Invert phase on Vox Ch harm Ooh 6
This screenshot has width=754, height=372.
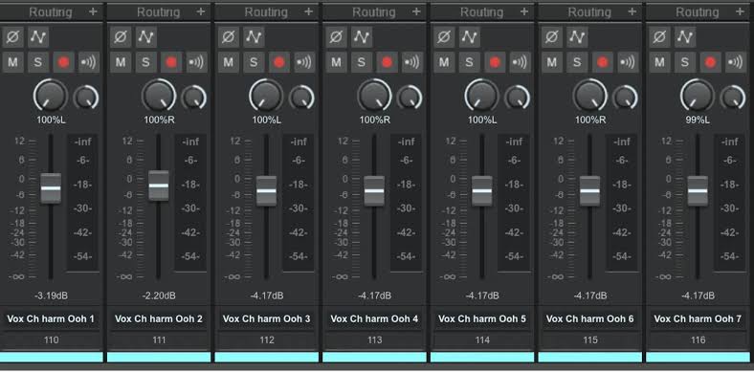pyautogui.click(x=551, y=37)
